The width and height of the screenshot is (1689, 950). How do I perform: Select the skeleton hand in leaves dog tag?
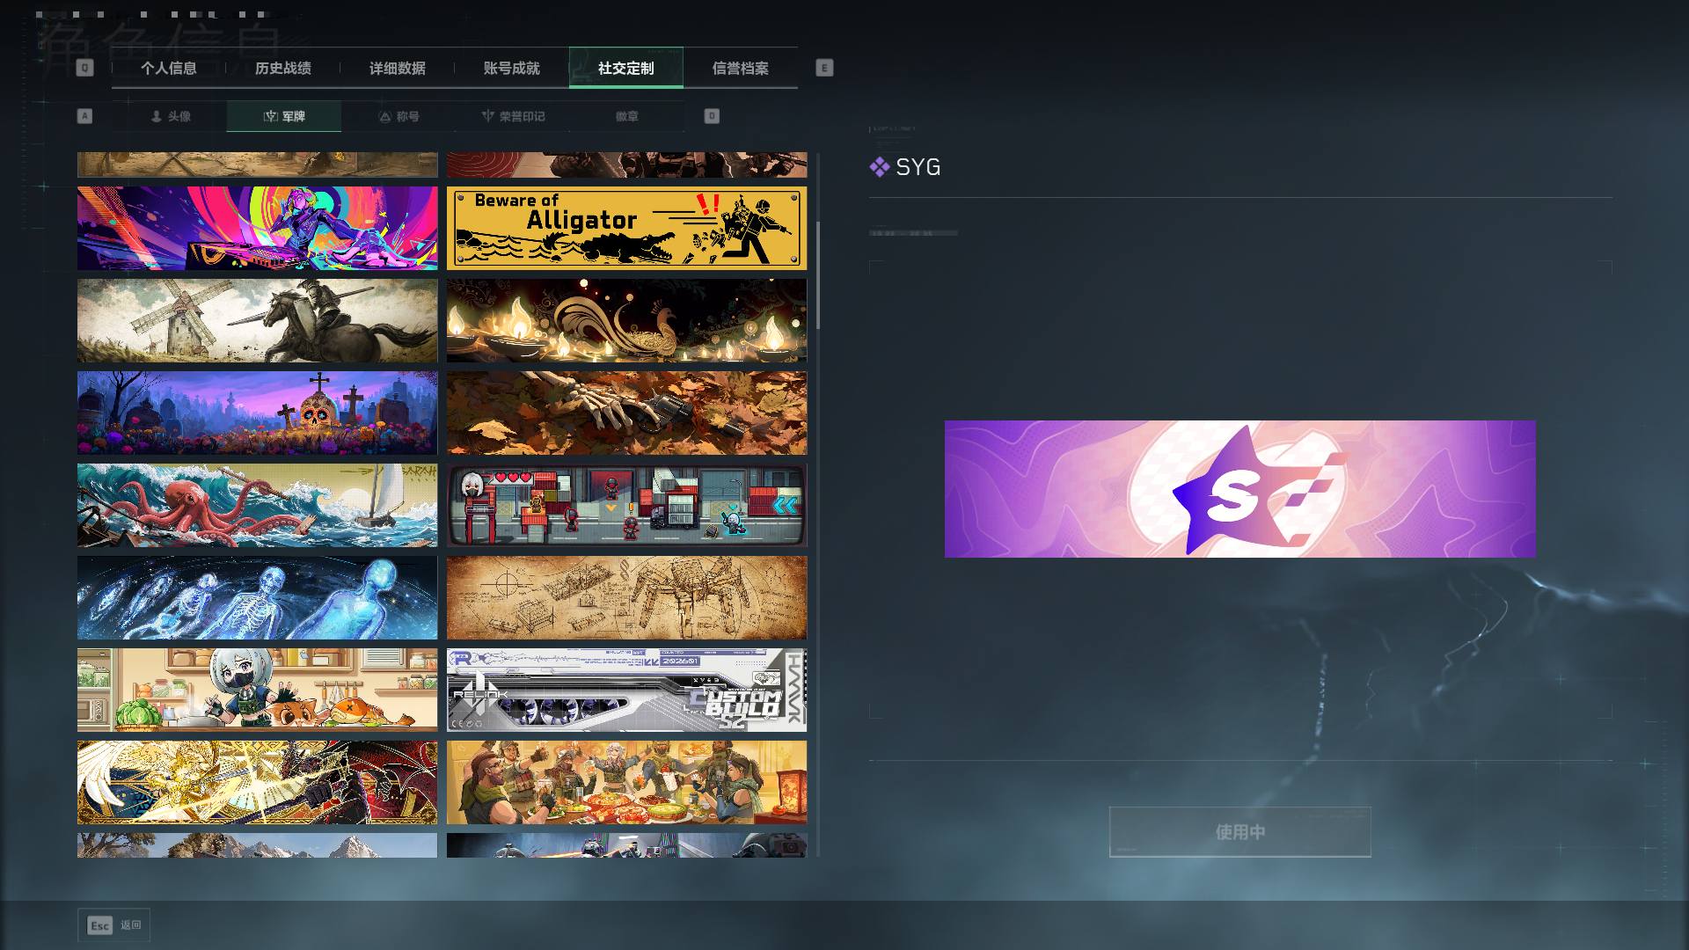[x=626, y=413]
